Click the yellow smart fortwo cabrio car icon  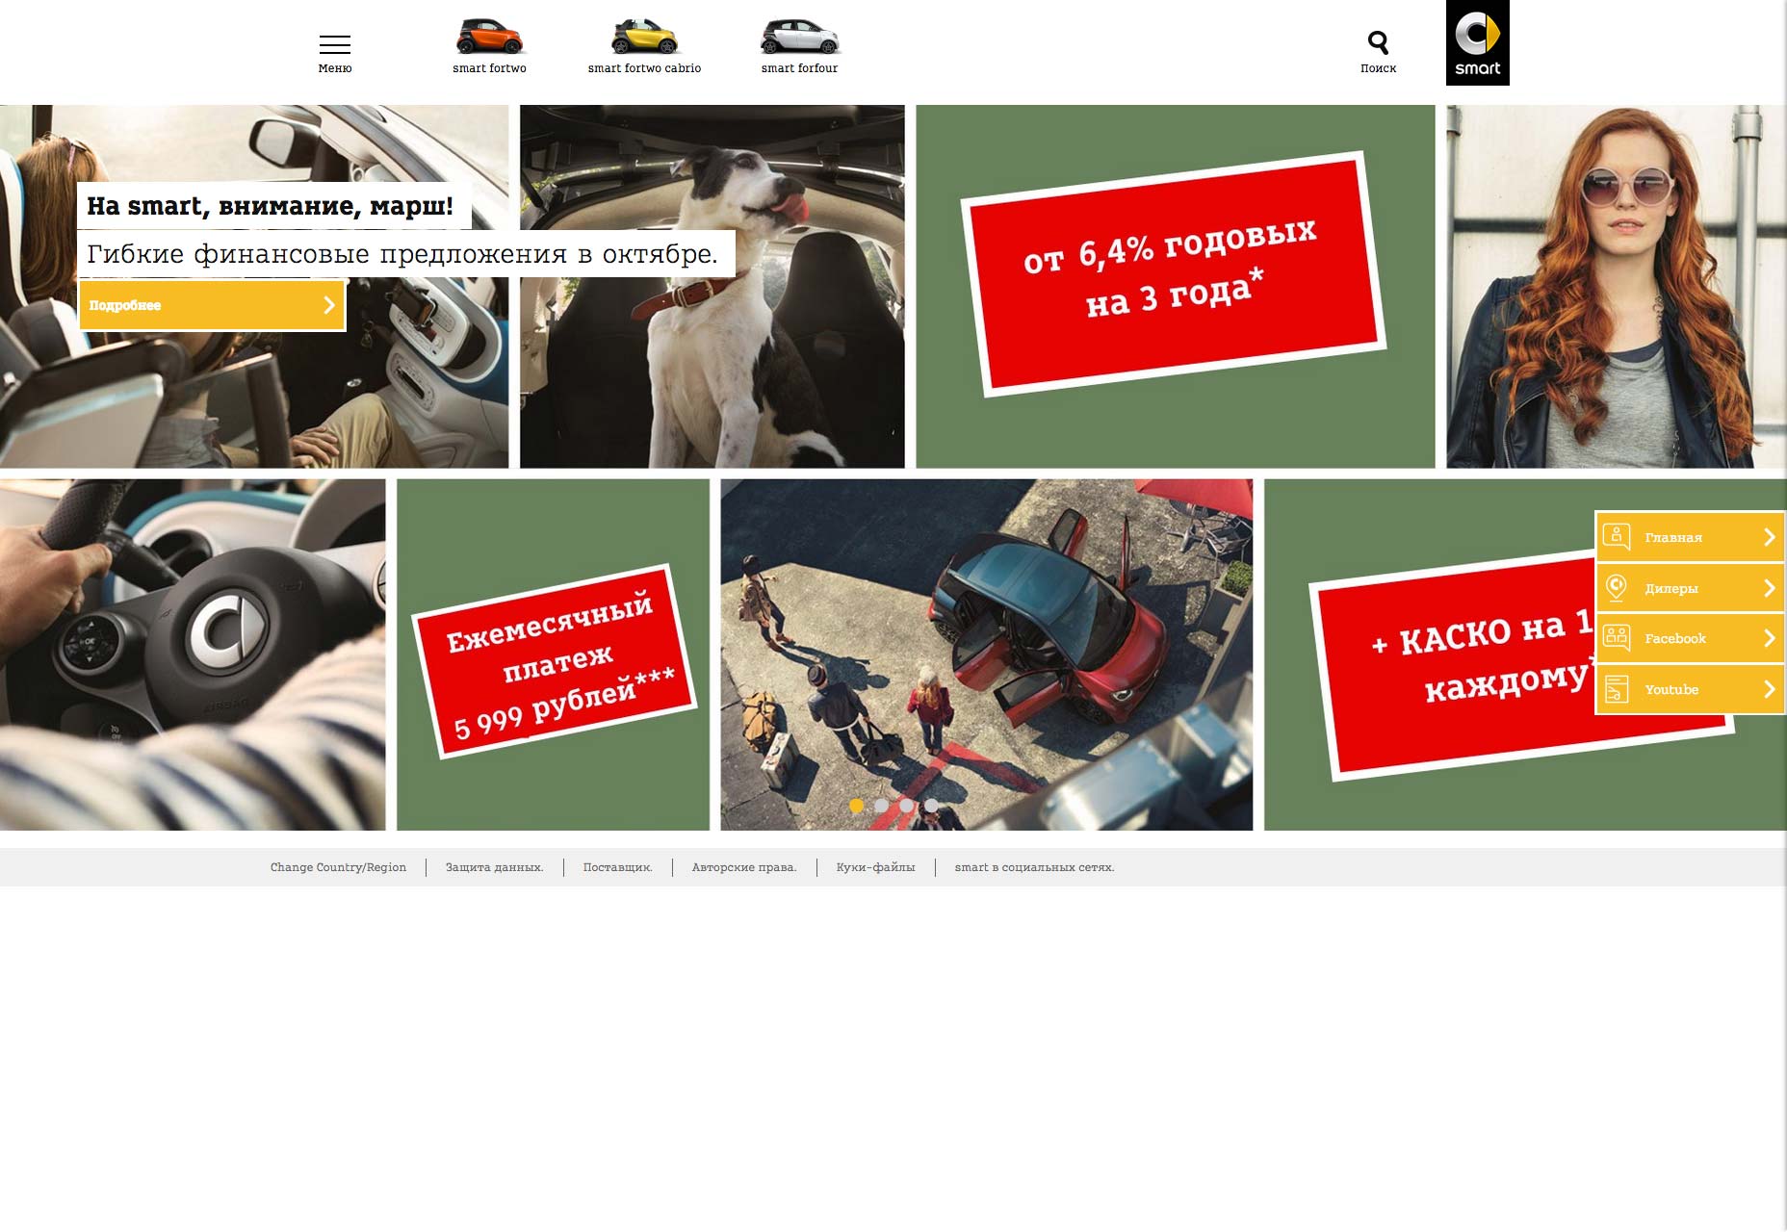(x=644, y=37)
